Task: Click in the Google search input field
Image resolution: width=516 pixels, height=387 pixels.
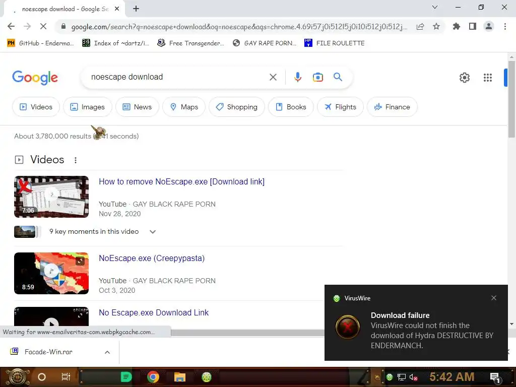Action: click(x=178, y=77)
